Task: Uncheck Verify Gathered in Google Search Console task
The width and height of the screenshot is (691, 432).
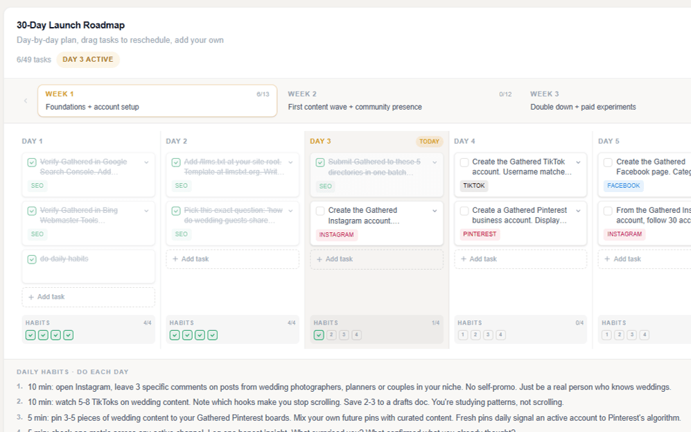Action: coord(32,162)
